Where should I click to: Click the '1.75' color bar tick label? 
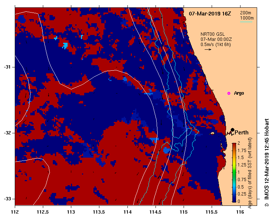242,151
